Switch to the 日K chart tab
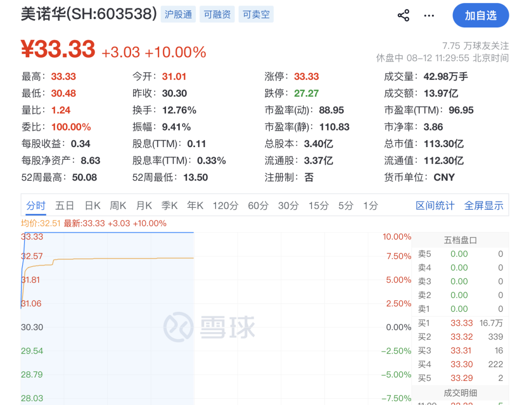This screenshot has height=405, width=529. [93, 205]
